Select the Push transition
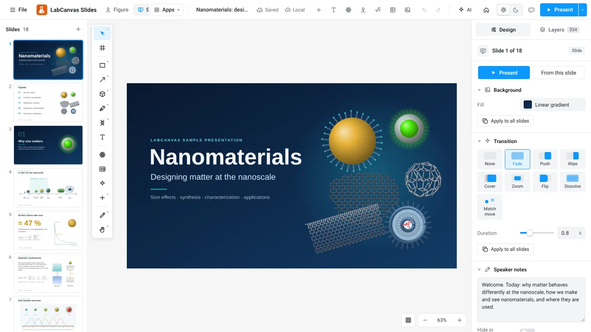The height and width of the screenshot is (332, 591). (x=545, y=159)
